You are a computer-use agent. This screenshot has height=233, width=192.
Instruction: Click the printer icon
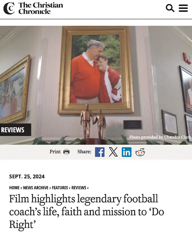66,152
